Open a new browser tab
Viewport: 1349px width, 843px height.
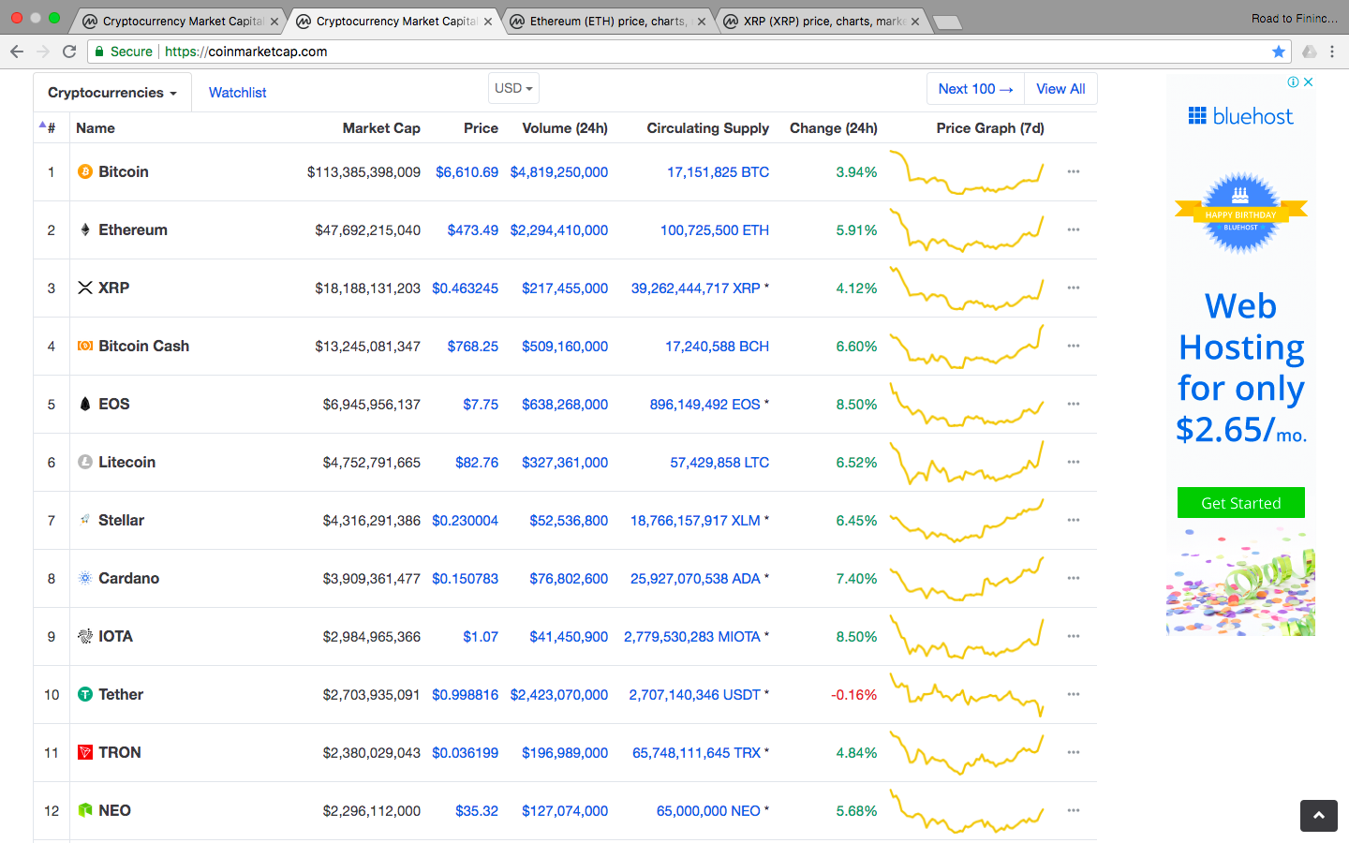[948, 22]
